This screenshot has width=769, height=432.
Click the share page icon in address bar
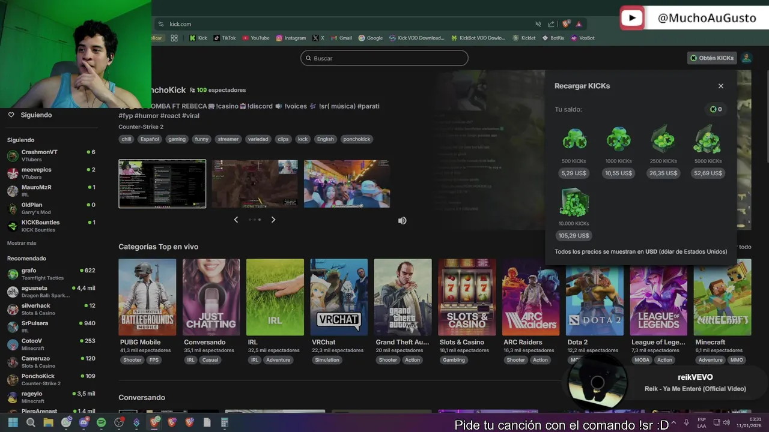click(x=551, y=24)
